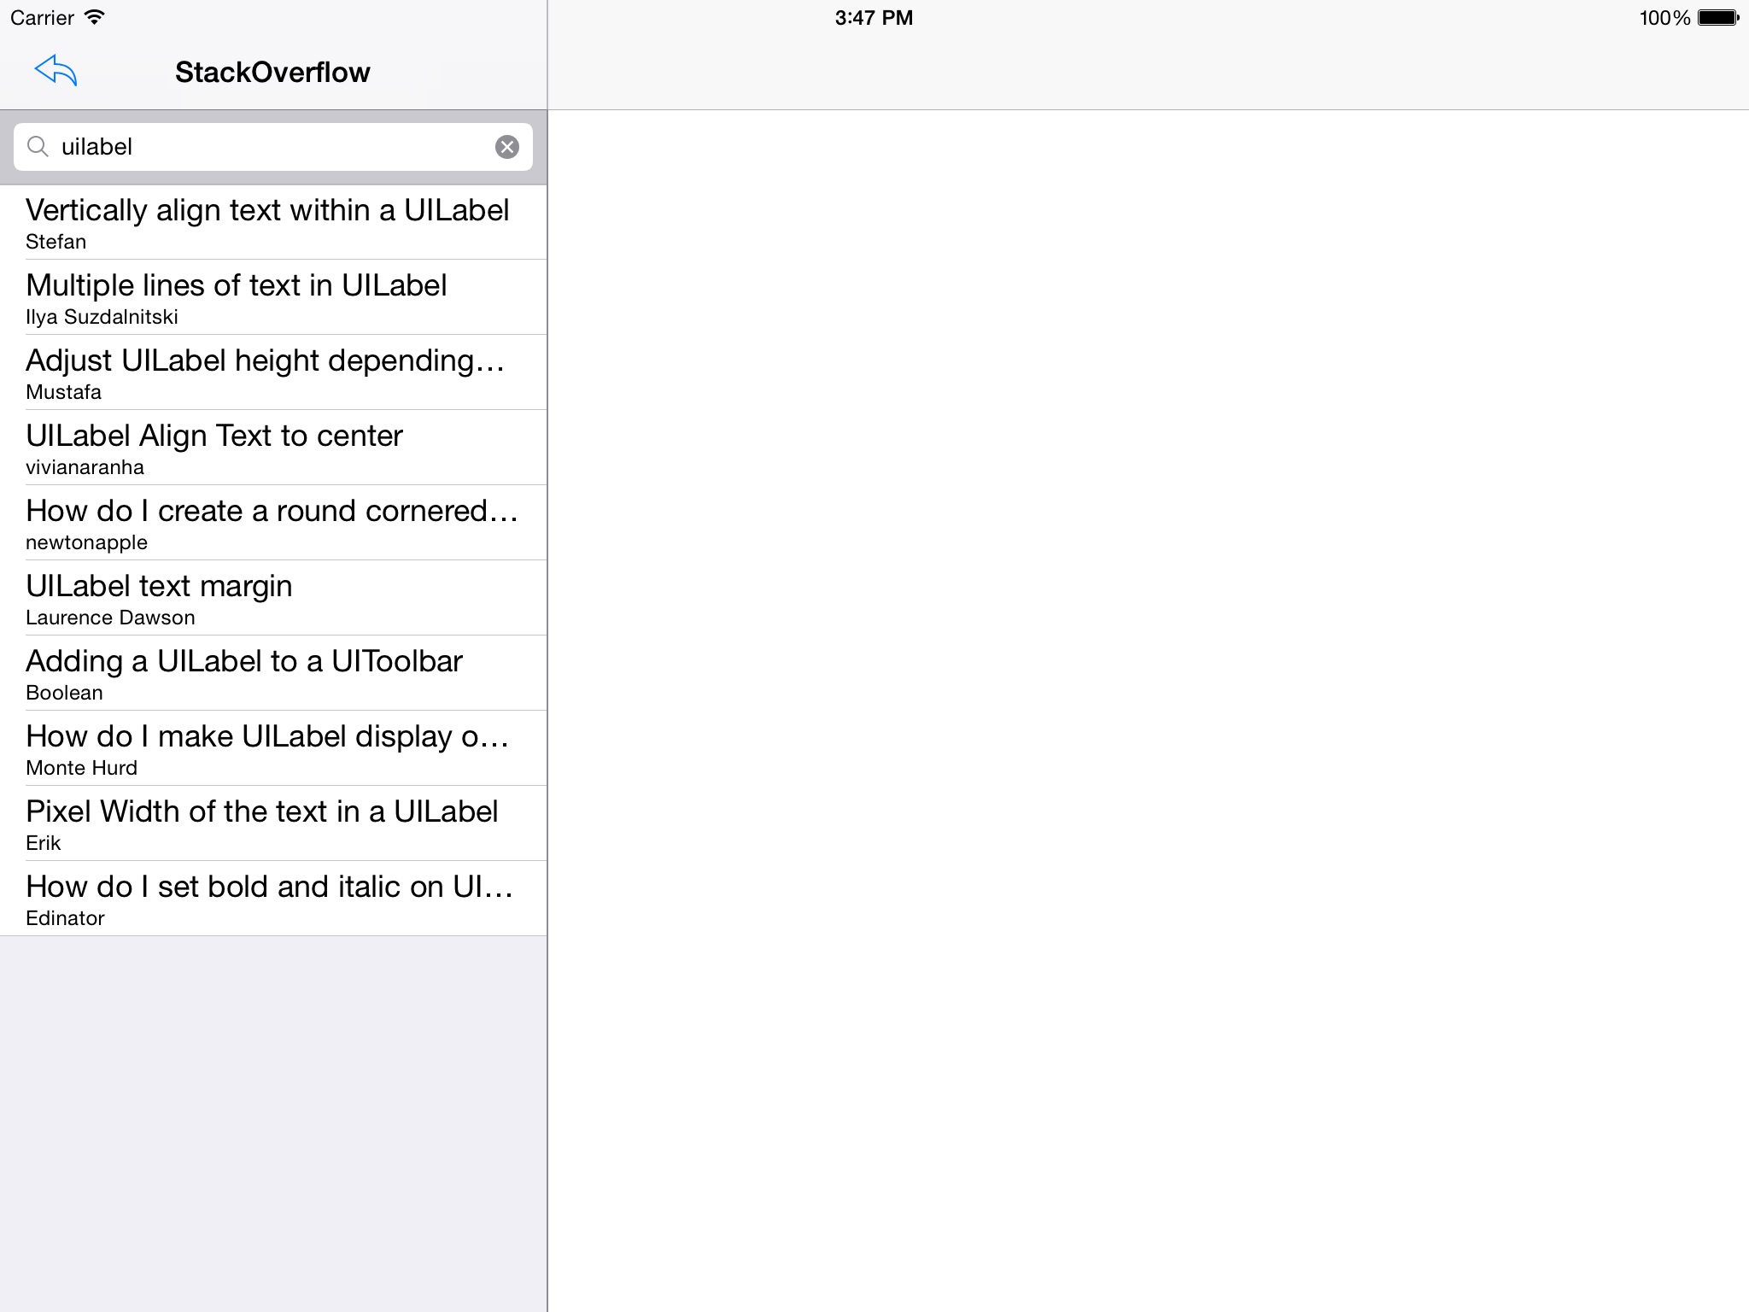The height and width of the screenshot is (1312, 1749).
Task: Click the uilabel search input field
Action: pos(272,146)
